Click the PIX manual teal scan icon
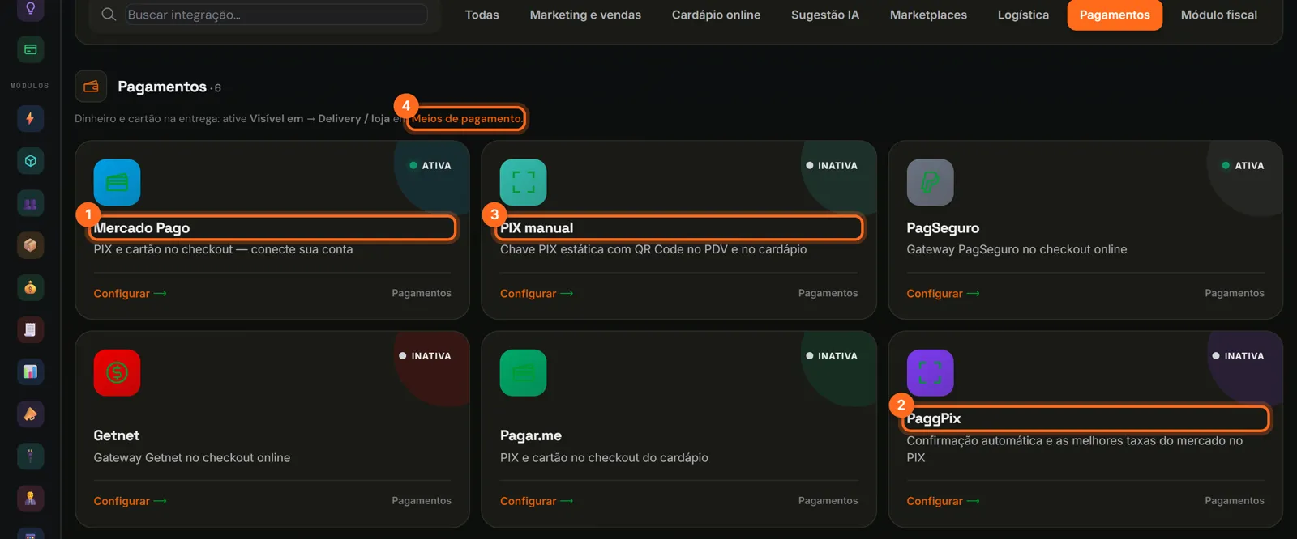This screenshot has height=539, width=1297. tap(524, 182)
